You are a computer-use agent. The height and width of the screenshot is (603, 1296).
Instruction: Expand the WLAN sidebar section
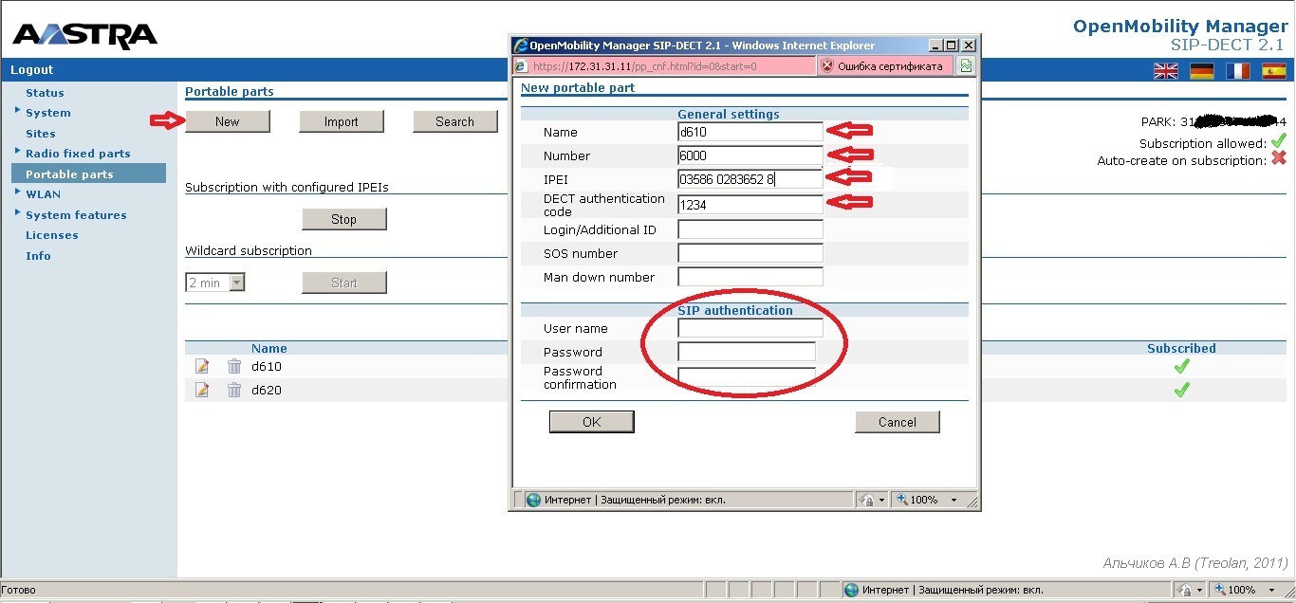pyautogui.click(x=44, y=193)
